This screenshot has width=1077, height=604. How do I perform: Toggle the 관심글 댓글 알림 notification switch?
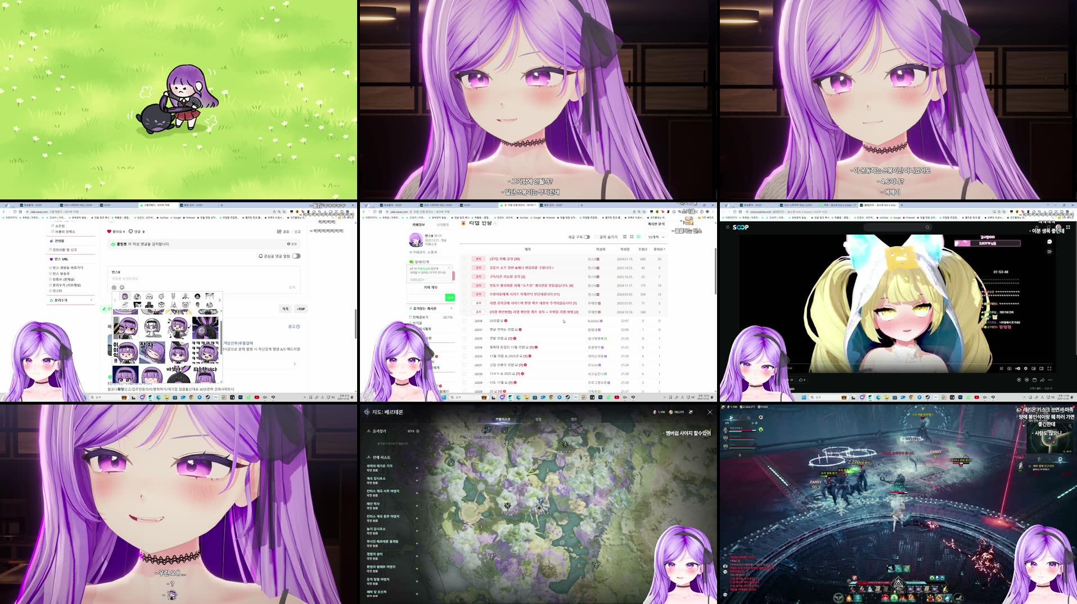[x=296, y=256]
